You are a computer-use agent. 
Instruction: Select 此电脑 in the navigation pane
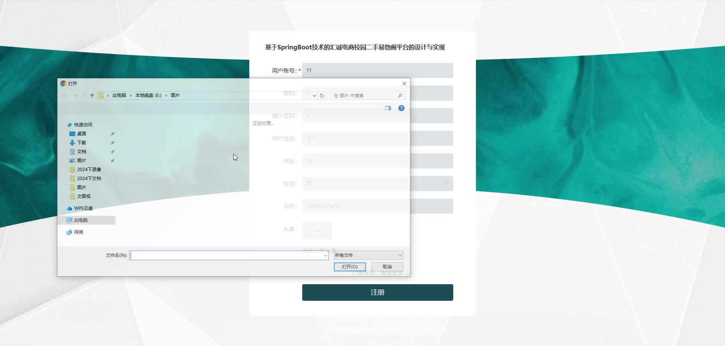click(87, 220)
